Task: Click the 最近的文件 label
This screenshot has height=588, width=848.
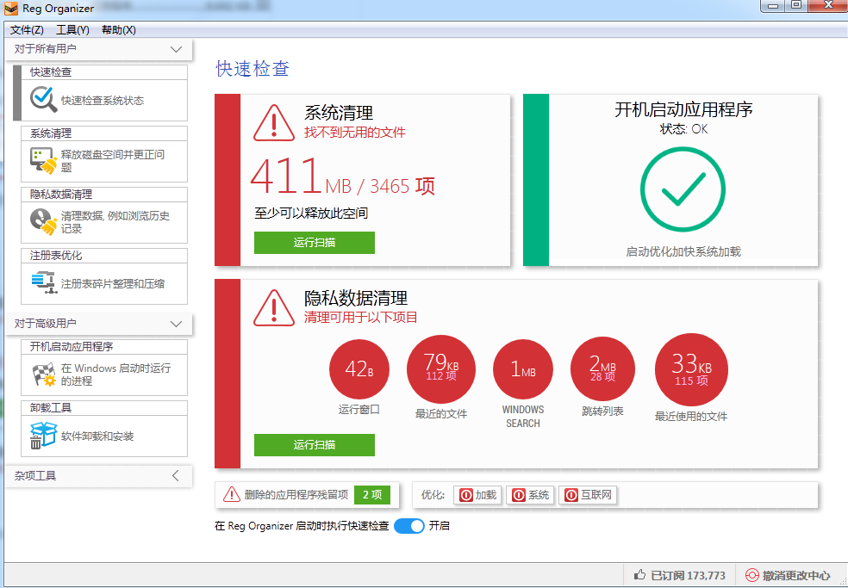Action: pos(440,414)
